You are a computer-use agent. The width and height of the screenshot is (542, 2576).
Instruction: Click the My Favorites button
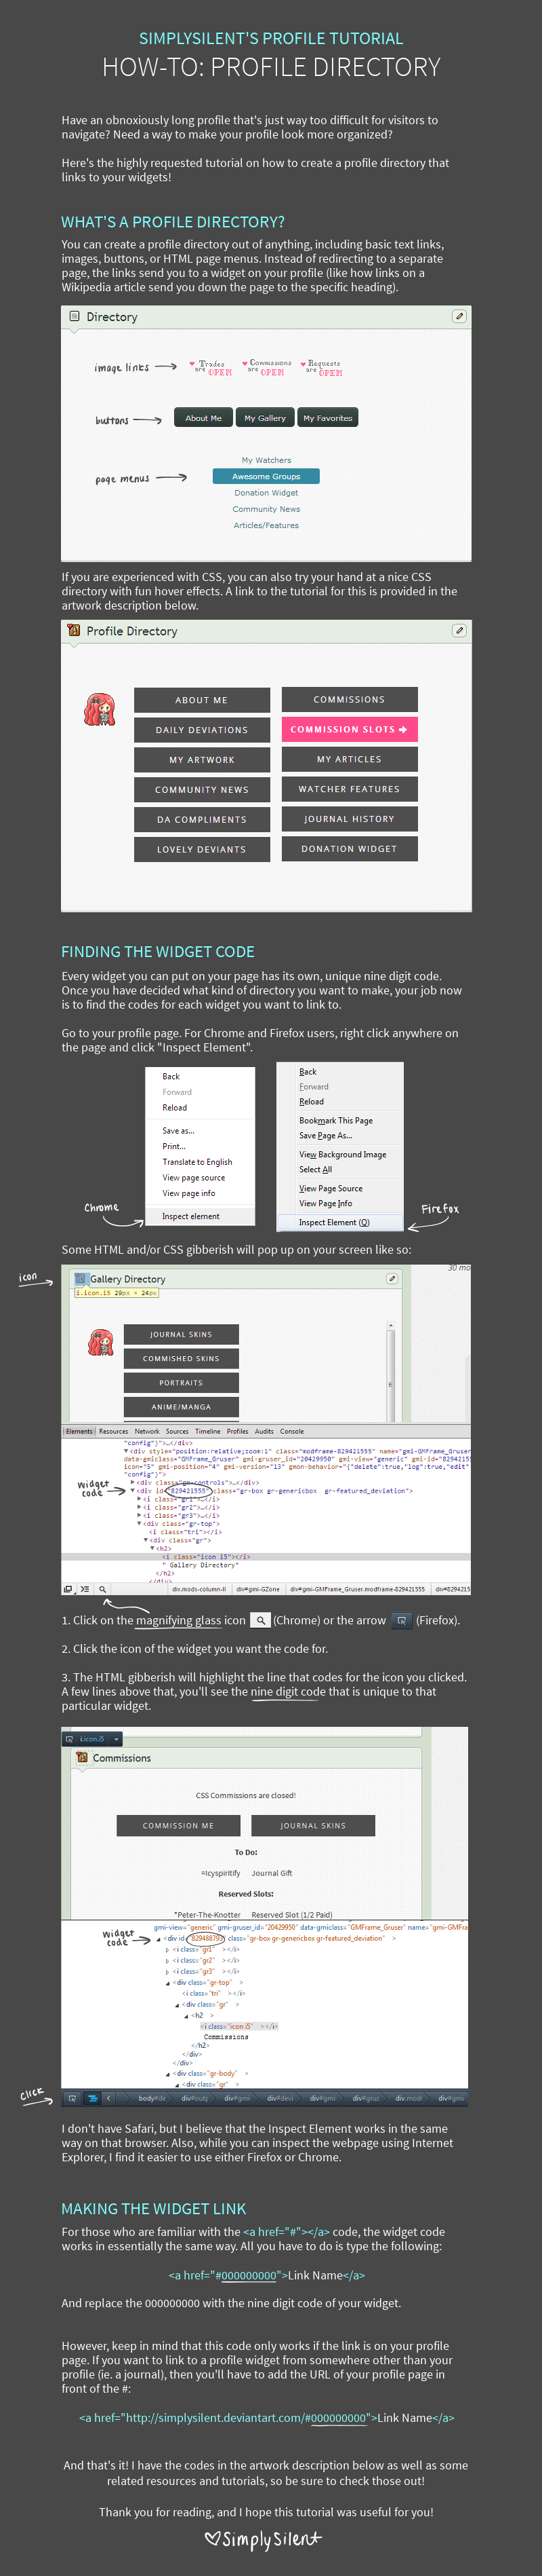point(327,418)
